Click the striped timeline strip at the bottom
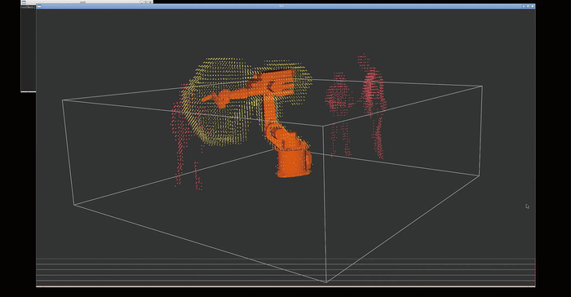Screen dimensions: 571x297 [285, 273]
